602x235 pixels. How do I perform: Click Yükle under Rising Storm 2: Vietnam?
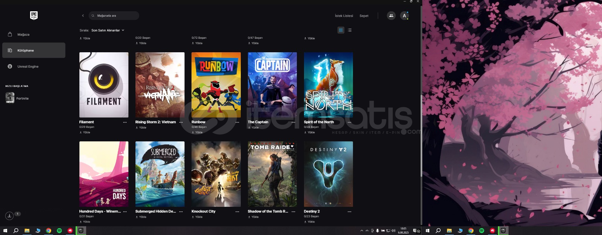click(141, 127)
